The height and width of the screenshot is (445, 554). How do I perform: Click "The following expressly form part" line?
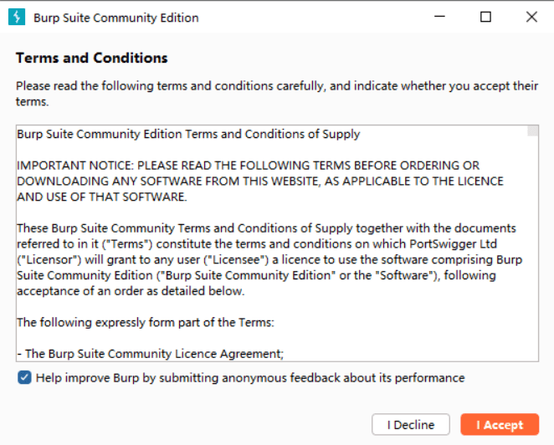[146, 322]
